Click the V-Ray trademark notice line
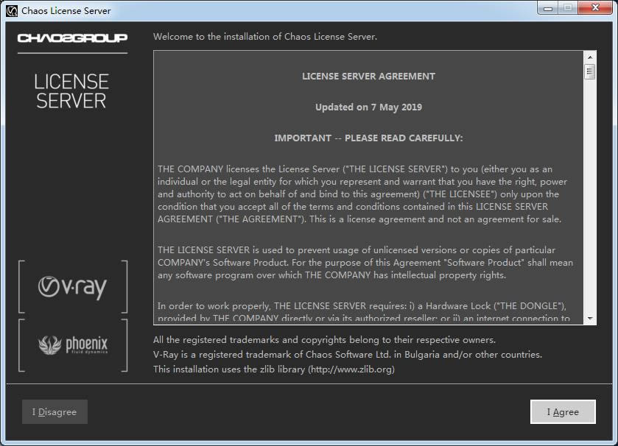 tap(347, 355)
